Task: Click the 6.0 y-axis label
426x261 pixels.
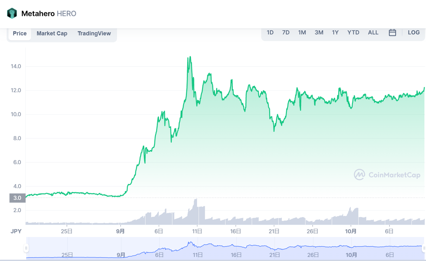Action: [17, 162]
